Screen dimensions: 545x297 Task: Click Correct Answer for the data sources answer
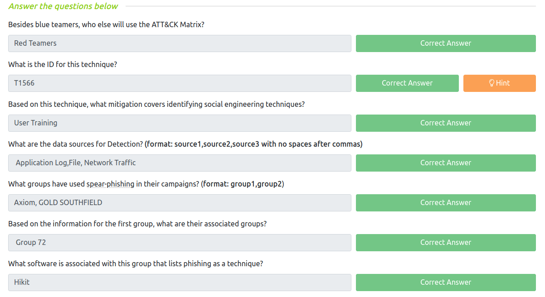(x=445, y=163)
